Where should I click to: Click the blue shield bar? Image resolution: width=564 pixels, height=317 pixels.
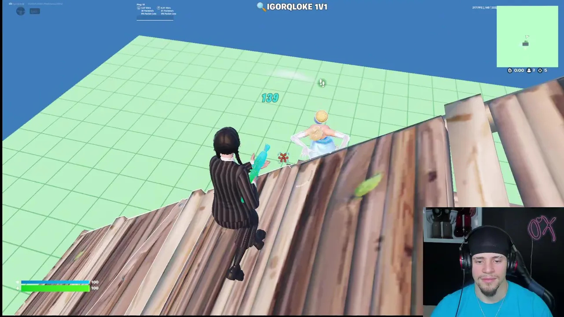[55, 282]
